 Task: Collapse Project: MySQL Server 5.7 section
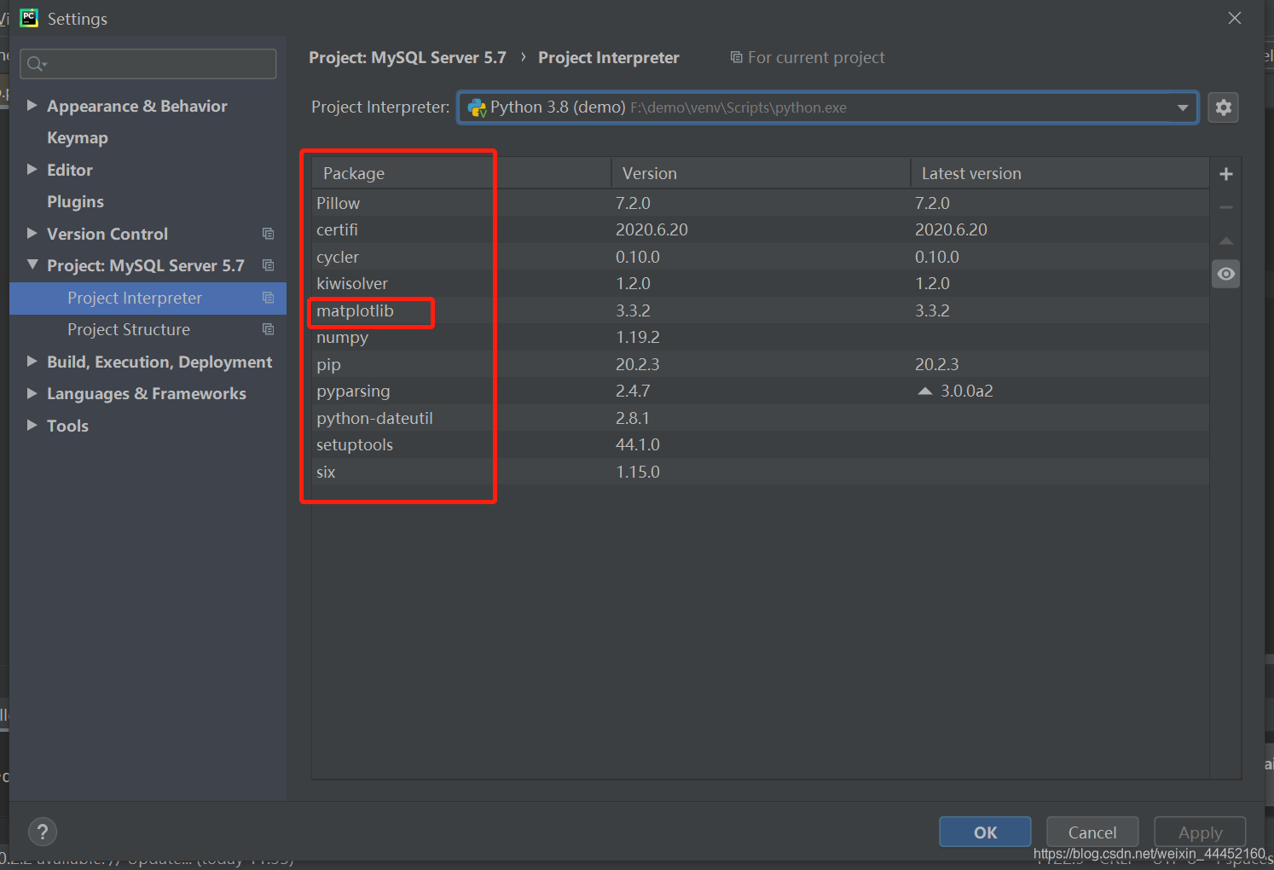click(32, 264)
